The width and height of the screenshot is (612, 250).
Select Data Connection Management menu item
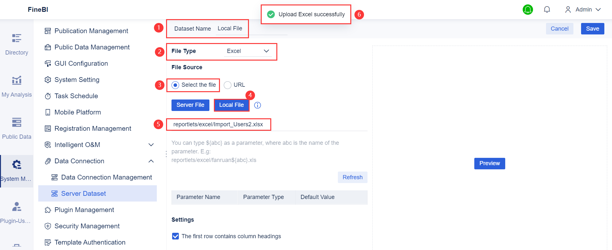click(x=106, y=177)
